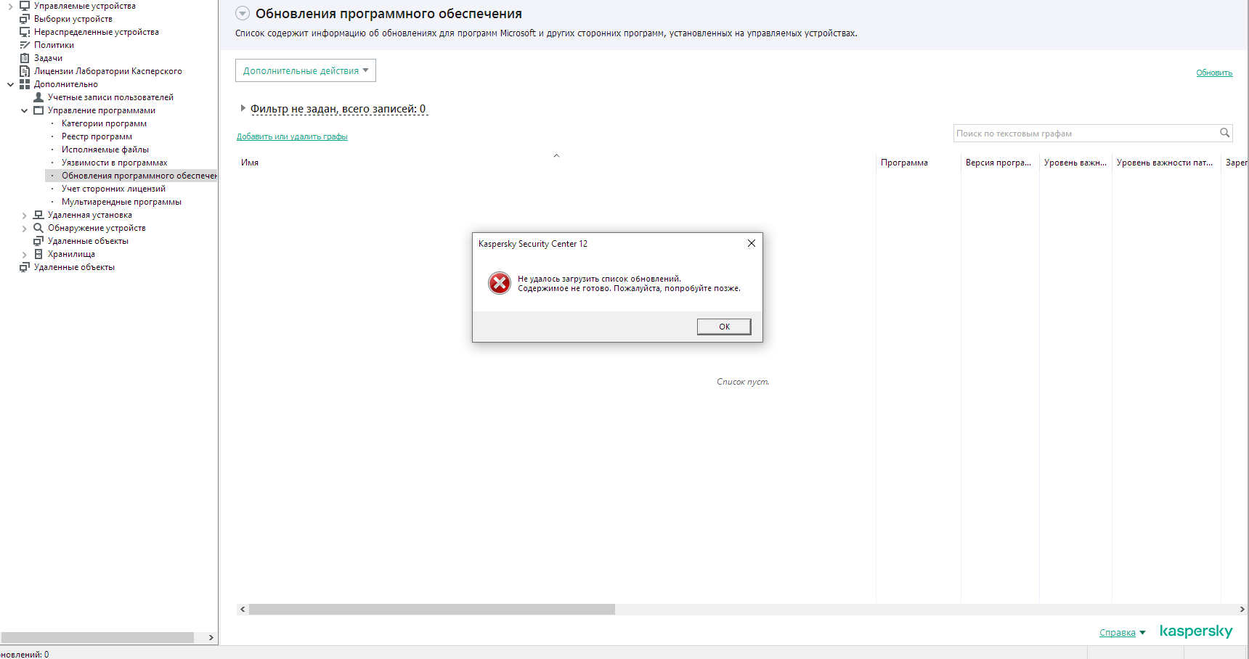Screen dimensions: 1249x659
Task: Sort by the Программа column header
Action: coord(904,163)
